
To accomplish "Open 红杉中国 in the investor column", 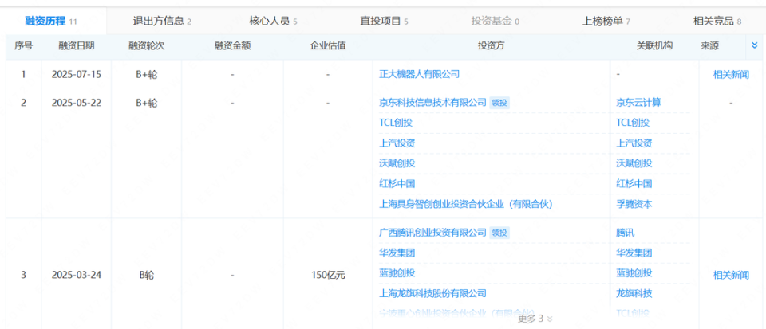I will (x=397, y=184).
